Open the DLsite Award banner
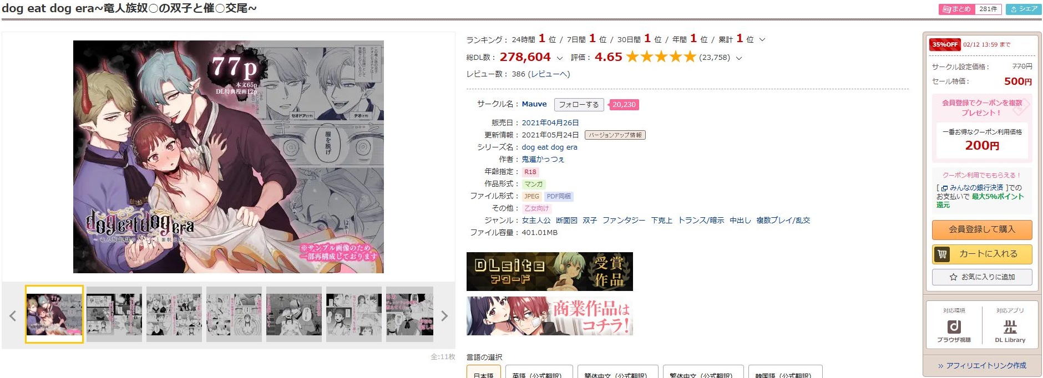Viewport: 1043px width, 378px height. click(549, 272)
